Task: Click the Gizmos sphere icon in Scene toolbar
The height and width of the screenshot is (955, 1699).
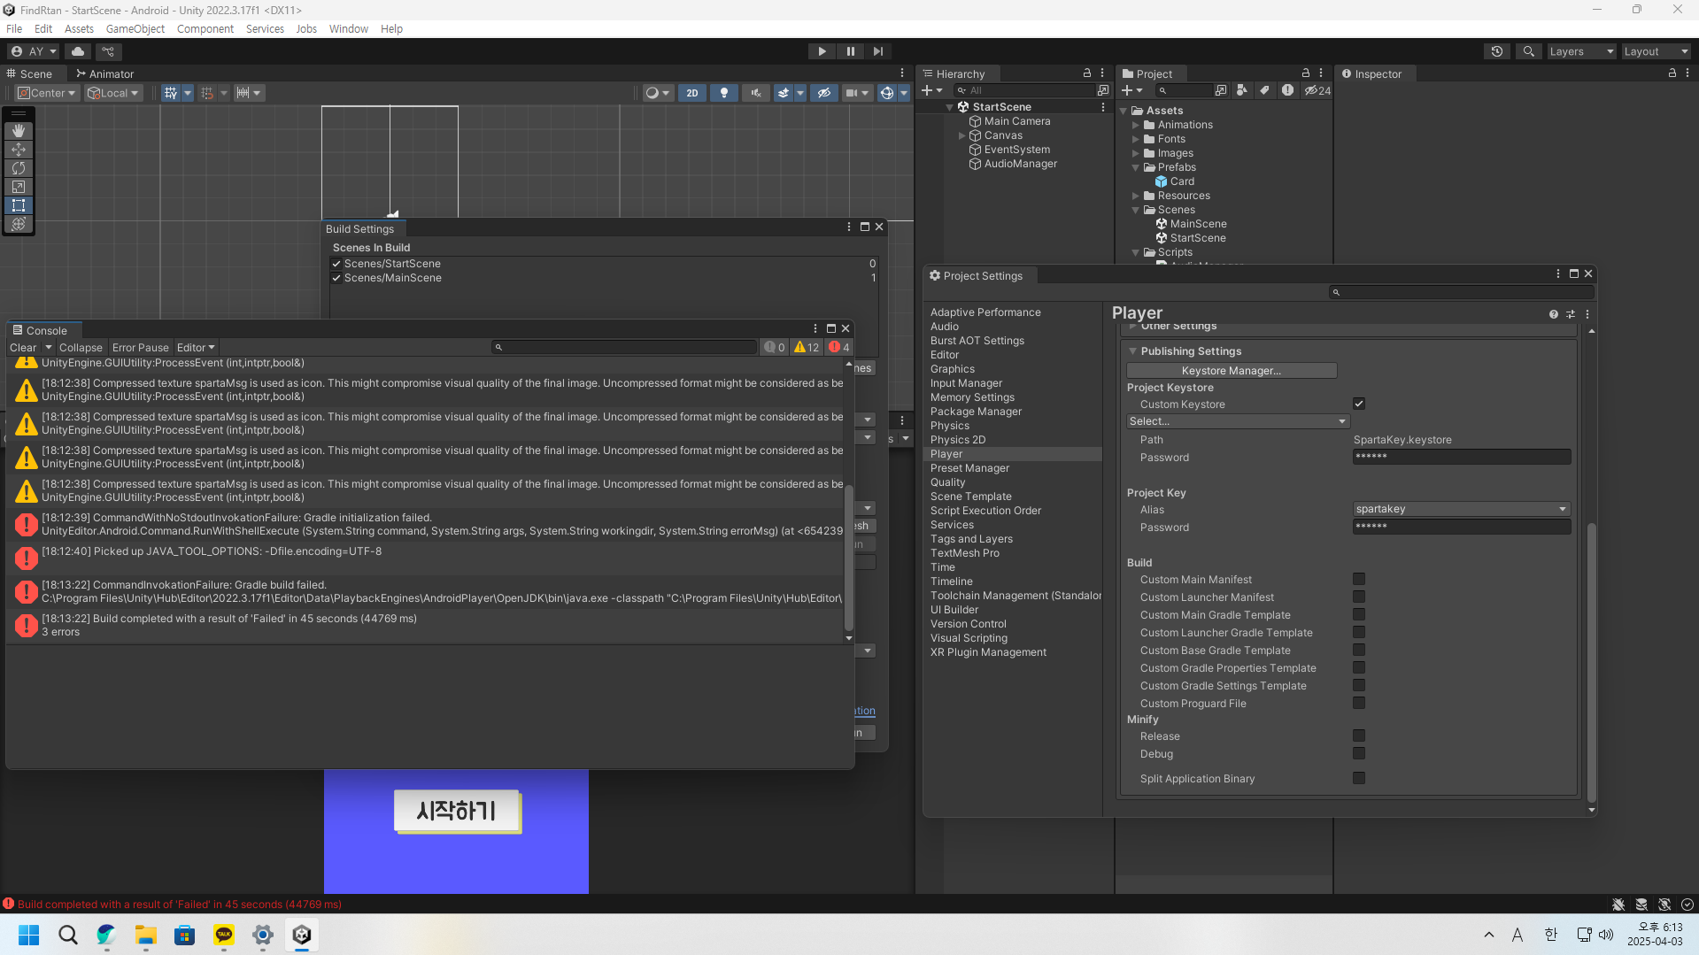Action: pos(886,93)
